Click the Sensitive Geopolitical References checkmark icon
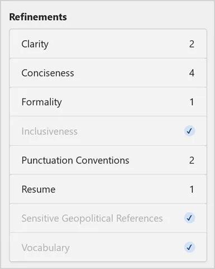The height and width of the screenshot is (269, 215). pyautogui.click(x=189, y=218)
